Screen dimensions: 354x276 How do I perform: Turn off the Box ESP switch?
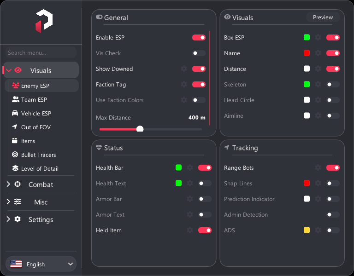click(x=333, y=37)
